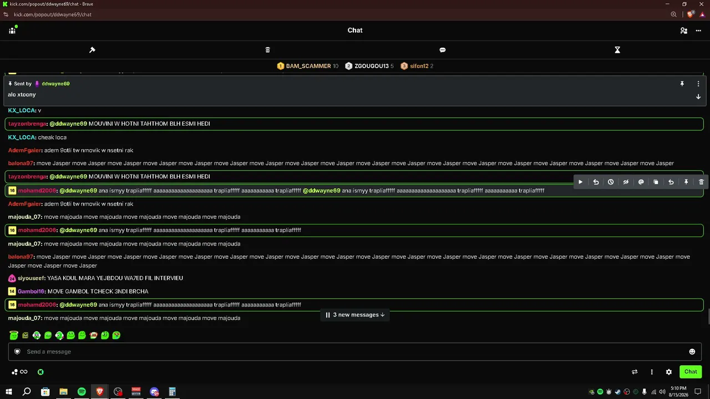
Task: Click Brave Shields icon in address bar
Action: click(x=691, y=14)
